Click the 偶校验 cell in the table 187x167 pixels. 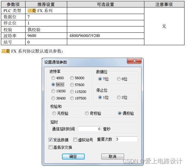click(x=46, y=30)
